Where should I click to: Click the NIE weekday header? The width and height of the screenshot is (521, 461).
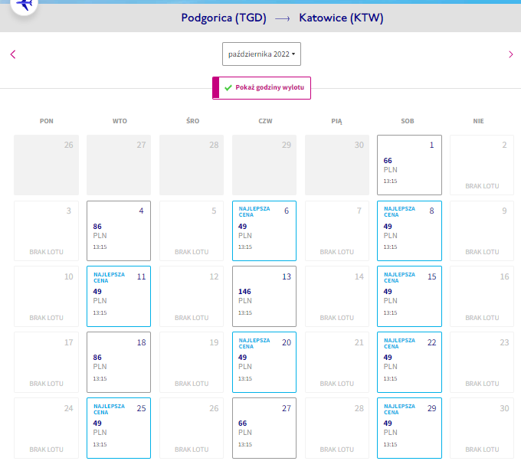(478, 121)
